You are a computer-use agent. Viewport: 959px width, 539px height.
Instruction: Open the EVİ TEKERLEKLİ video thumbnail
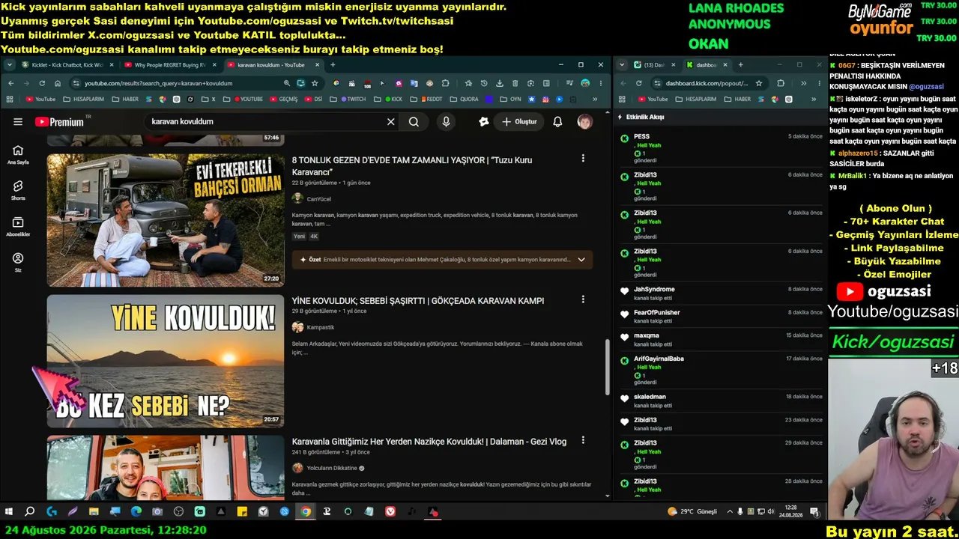coord(166,221)
